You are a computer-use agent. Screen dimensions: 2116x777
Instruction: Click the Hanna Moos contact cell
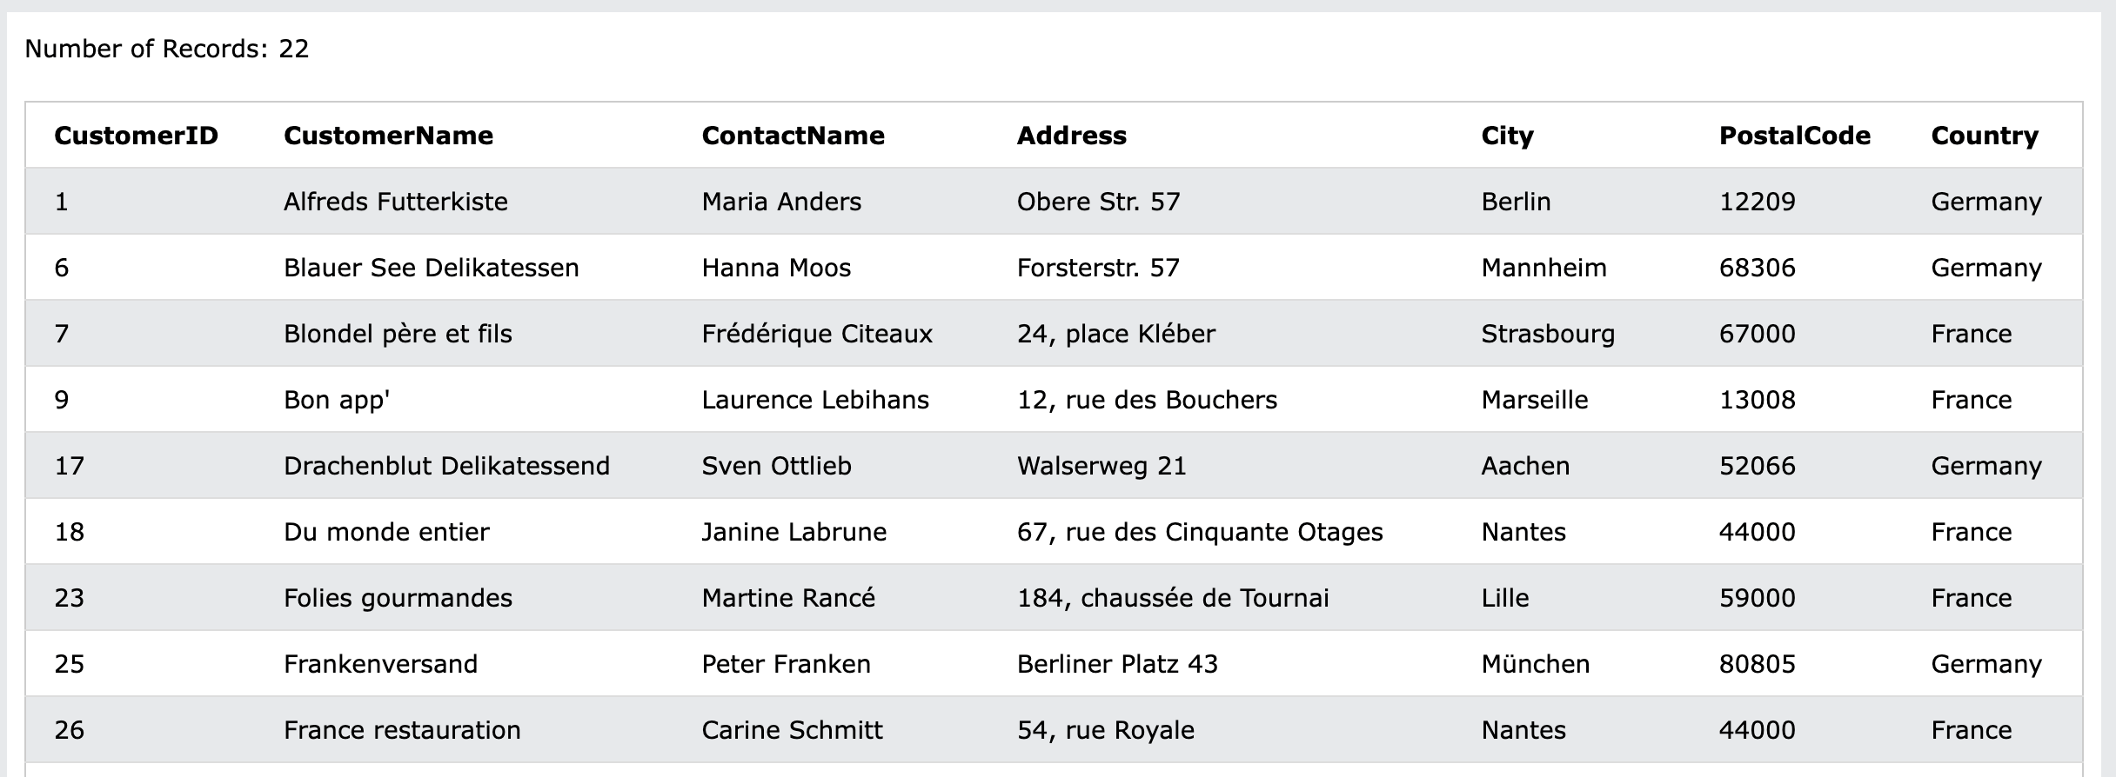776,268
